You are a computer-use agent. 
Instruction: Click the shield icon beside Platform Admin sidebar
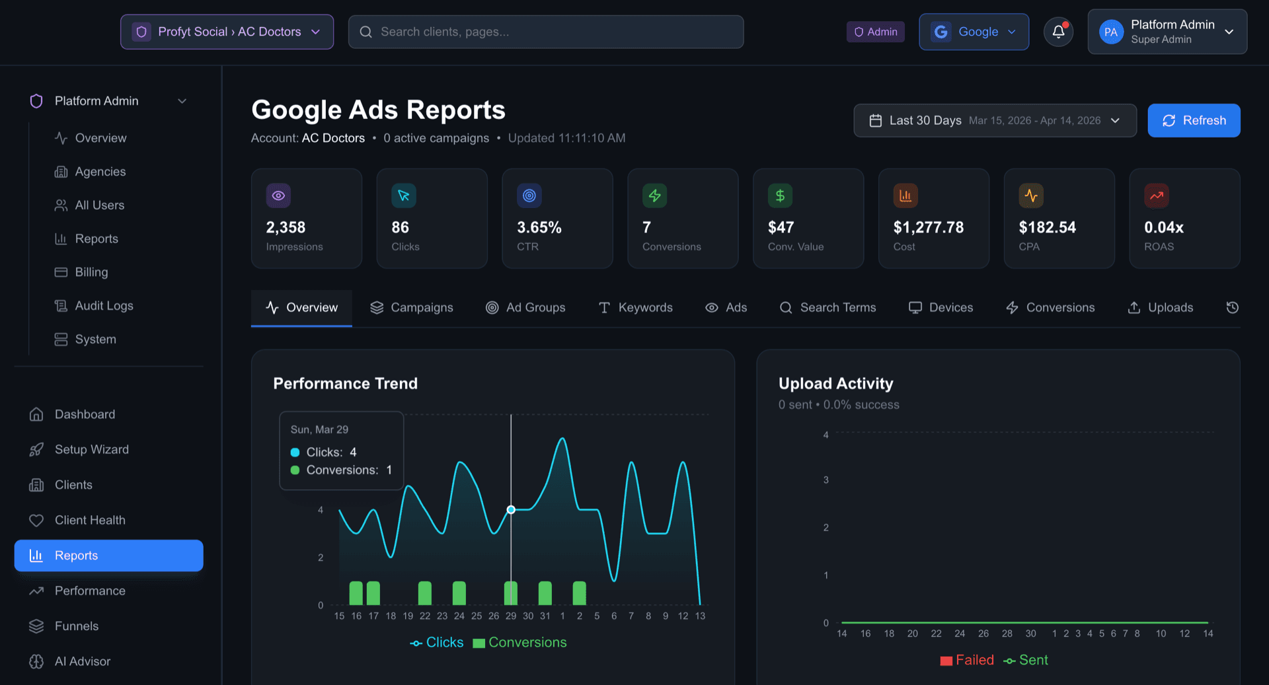[x=36, y=101]
